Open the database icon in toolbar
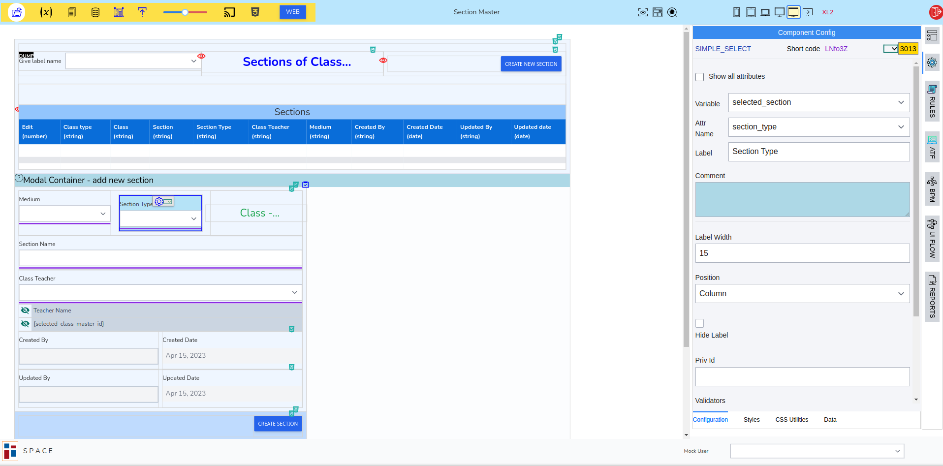Image resolution: width=943 pixels, height=466 pixels. (95, 12)
